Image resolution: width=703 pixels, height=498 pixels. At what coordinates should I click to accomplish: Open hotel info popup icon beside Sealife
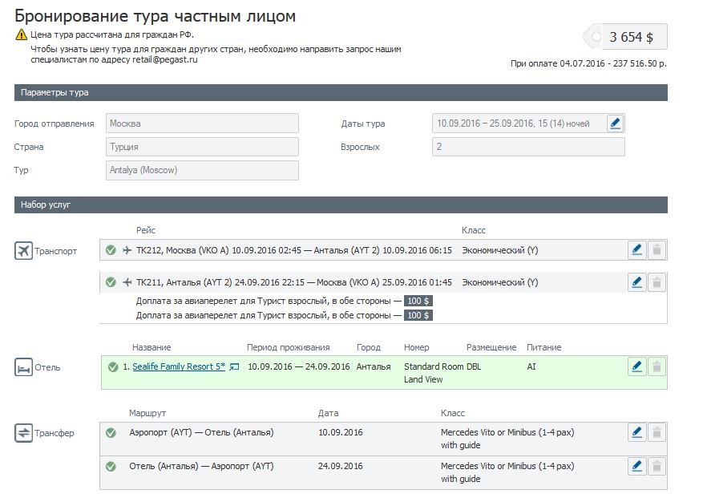coord(234,367)
